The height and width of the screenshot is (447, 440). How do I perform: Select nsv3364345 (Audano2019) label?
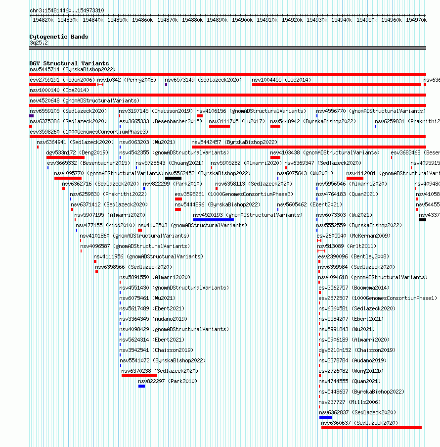153,319
